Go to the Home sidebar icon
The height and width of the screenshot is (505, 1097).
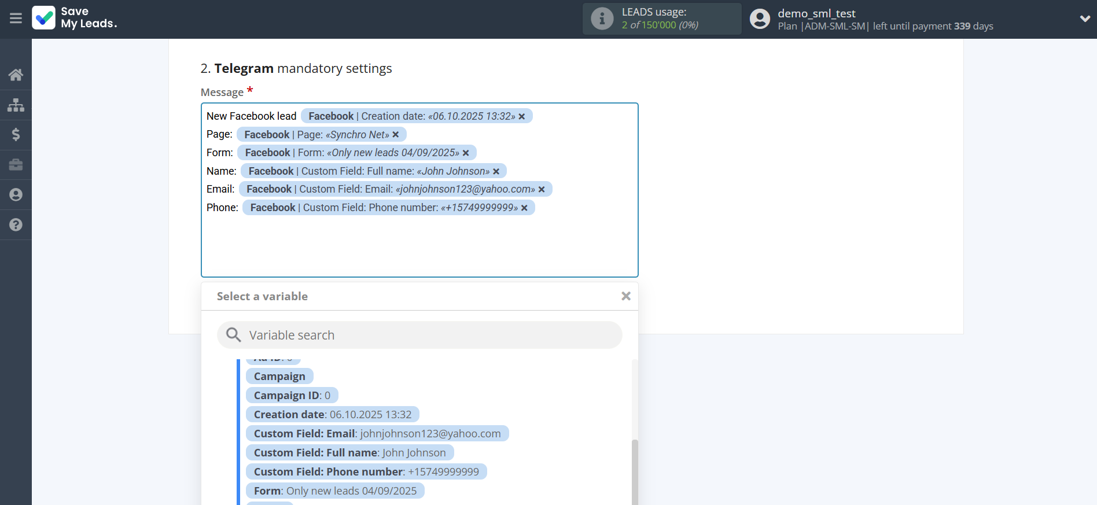[16, 75]
